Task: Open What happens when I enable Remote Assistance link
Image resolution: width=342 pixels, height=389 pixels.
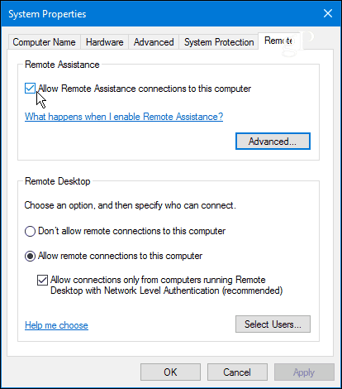Action: click(124, 117)
